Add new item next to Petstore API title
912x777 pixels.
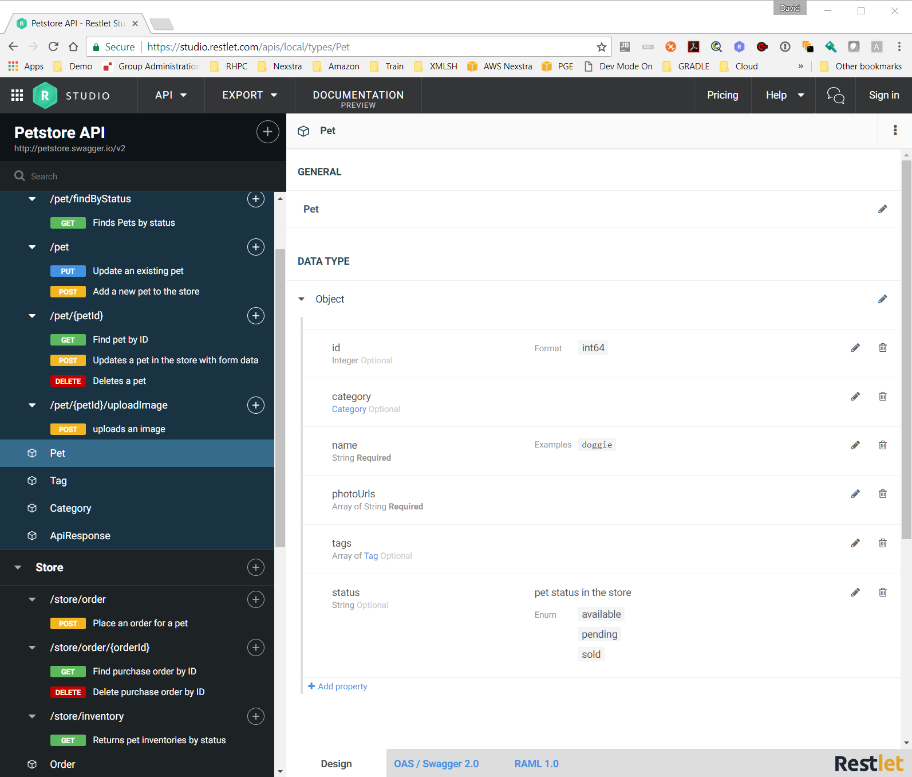(267, 132)
